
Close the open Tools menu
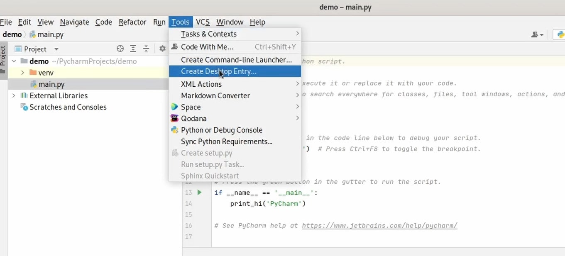(180, 22)
